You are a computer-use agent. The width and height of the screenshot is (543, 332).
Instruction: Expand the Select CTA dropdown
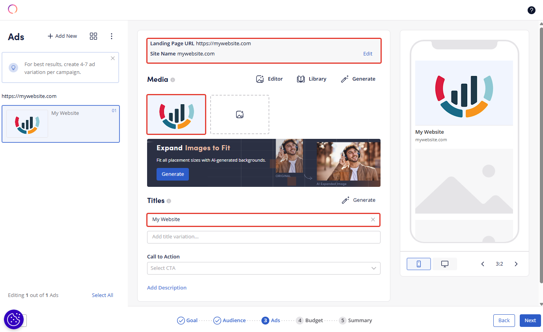(263, 268)
